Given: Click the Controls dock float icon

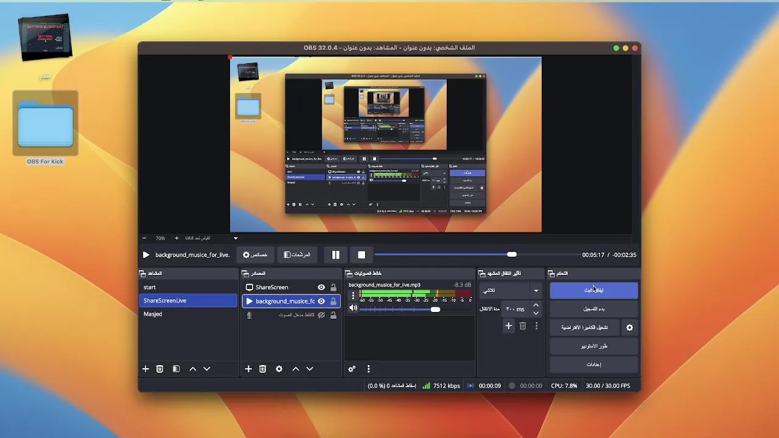Looking at the screenshot, I should [551, 274].
